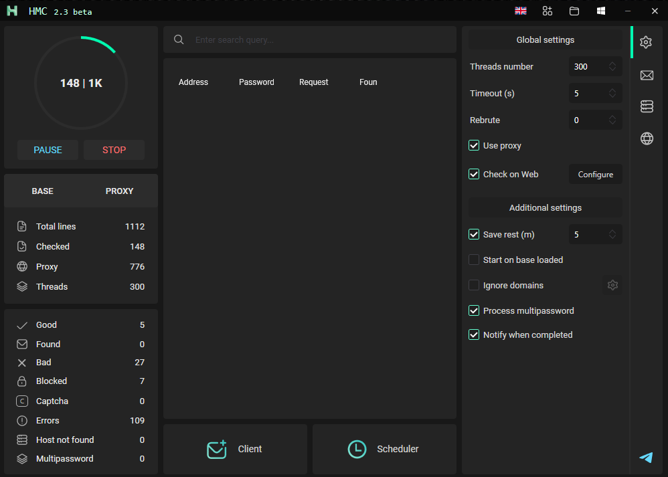Click the Good checkmark icon
The image size is (668, 477).
pos(22,325)
